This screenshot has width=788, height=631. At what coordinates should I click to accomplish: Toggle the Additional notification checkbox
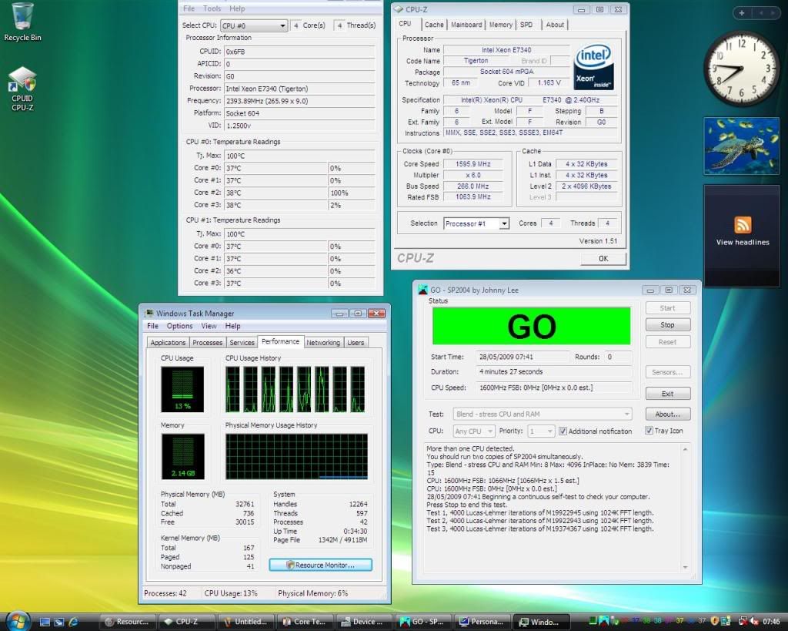pyautogui.click(x=563, y=431)
